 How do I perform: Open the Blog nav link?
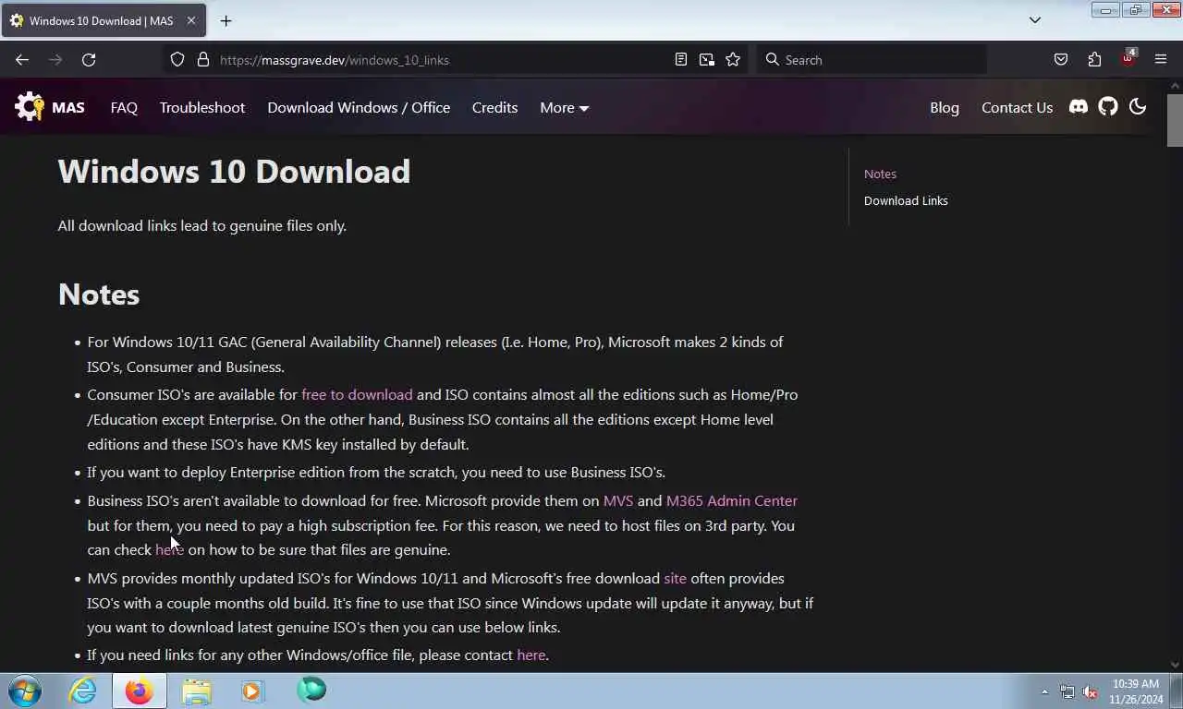pos(945,107)
